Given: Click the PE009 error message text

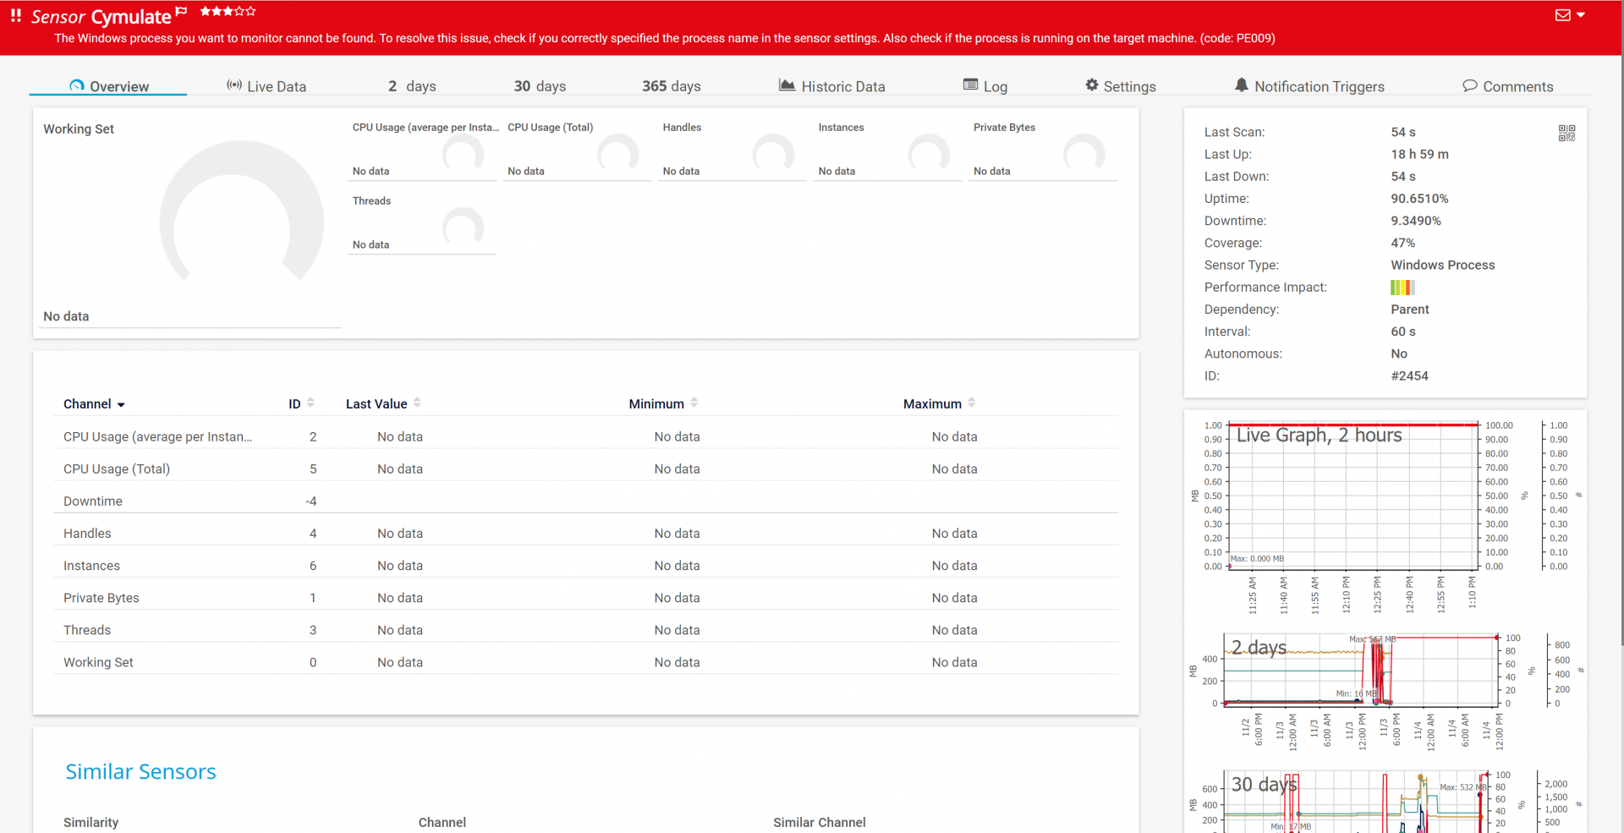Looking at the screenshot, I should (665, 38).
